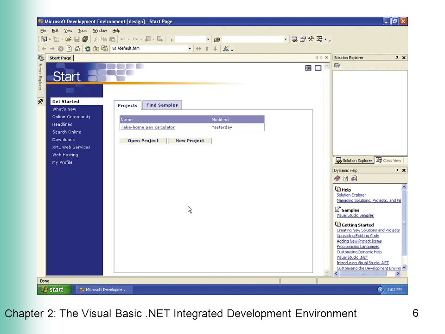
Task: Click the Contents book icon in Dynamic Help
Action: [x=337, y=178]
